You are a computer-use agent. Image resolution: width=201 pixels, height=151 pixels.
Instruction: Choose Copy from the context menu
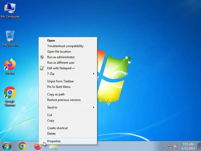[68, 121]
